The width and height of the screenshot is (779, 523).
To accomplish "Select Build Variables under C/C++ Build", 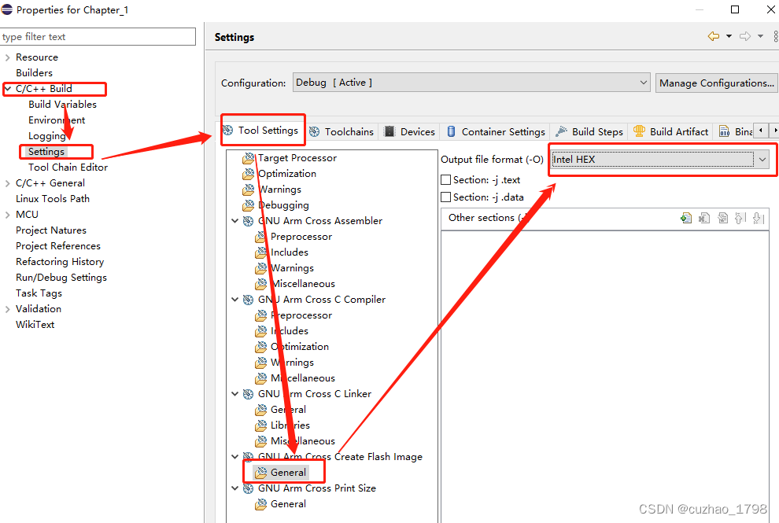I will [62, 105].
